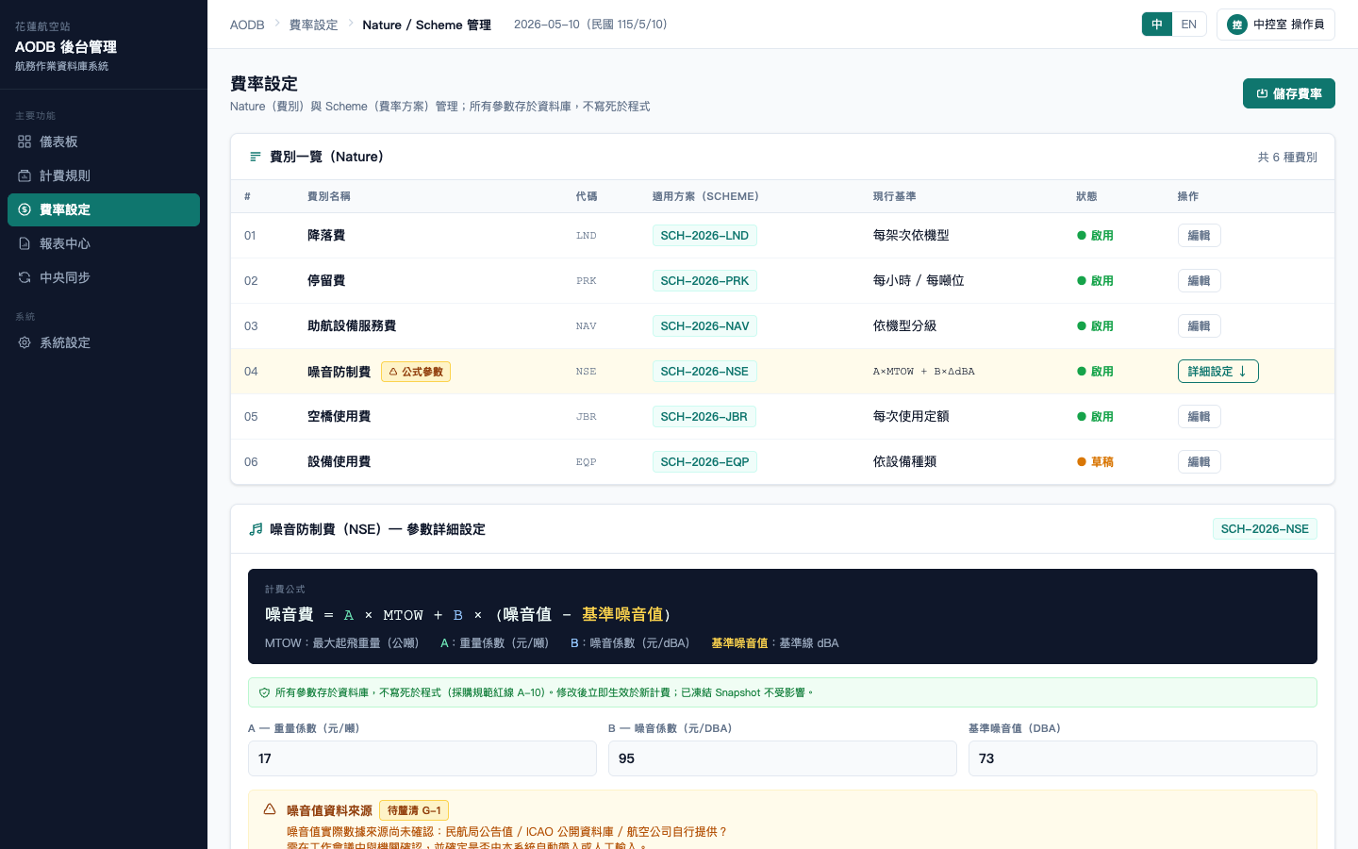
Task: Click the shield icon in green notice
Action: 264,692
